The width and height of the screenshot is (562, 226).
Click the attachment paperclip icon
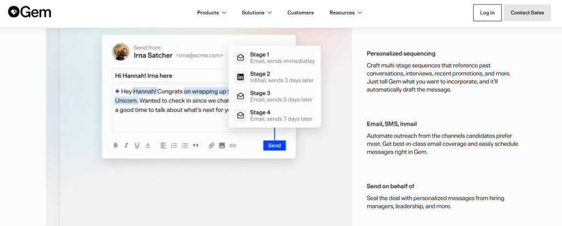pos(211,145)
